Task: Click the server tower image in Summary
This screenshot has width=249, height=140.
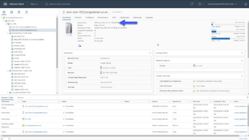Action: click(69, 28)
